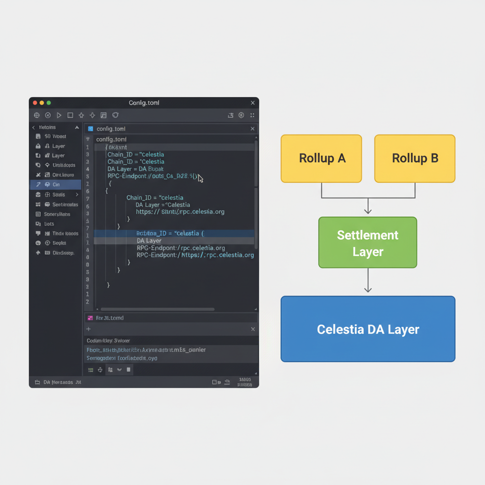Open the settings gear icon at top right
This screenshot has width=485, height=485.
point(240,116)
